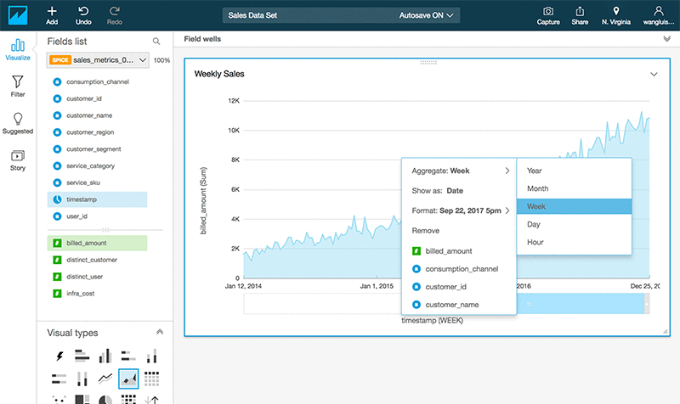Select Month in the aggregate submenu
The height and width of the screenshot is (404, 680).
point(537,188)
